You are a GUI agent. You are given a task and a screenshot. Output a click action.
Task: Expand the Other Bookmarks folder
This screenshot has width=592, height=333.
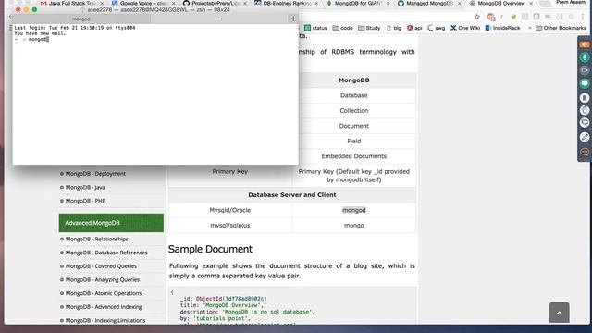click(561, 28)
